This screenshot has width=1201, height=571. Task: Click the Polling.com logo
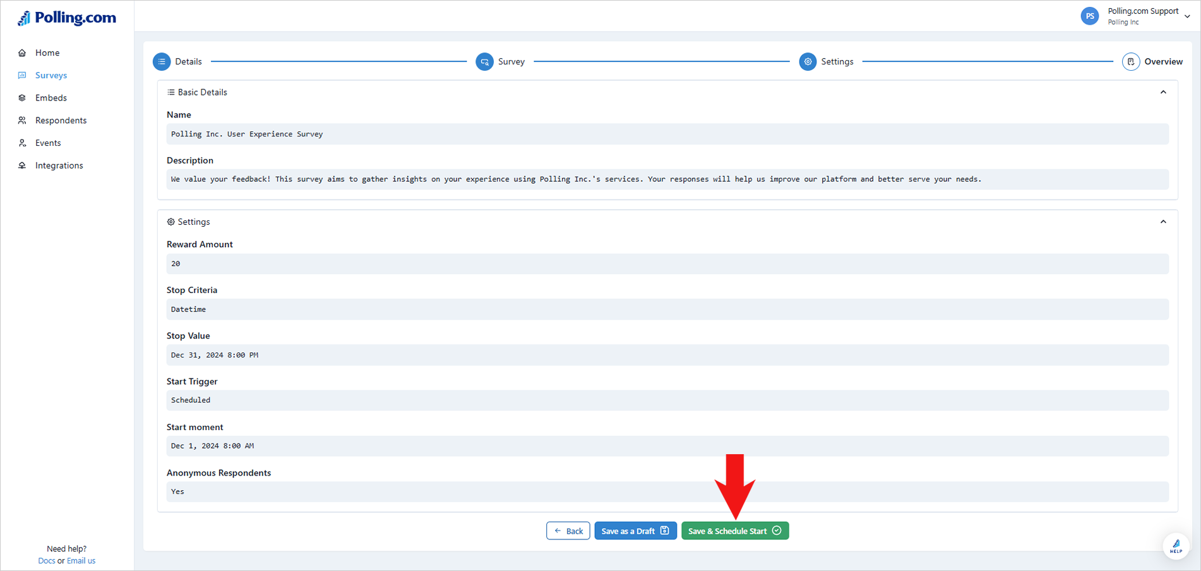pos(66,18)
